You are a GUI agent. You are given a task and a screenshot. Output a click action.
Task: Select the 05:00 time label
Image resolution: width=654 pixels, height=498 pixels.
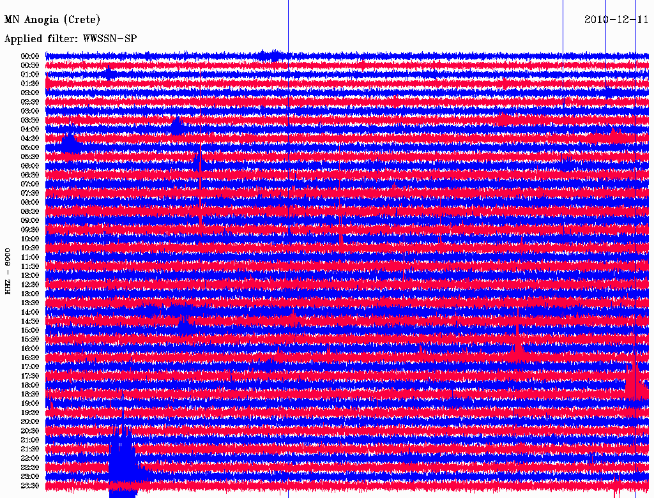[30, 147]
